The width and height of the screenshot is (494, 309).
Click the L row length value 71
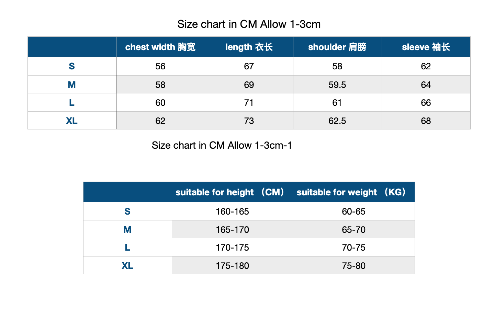(249, 103)
